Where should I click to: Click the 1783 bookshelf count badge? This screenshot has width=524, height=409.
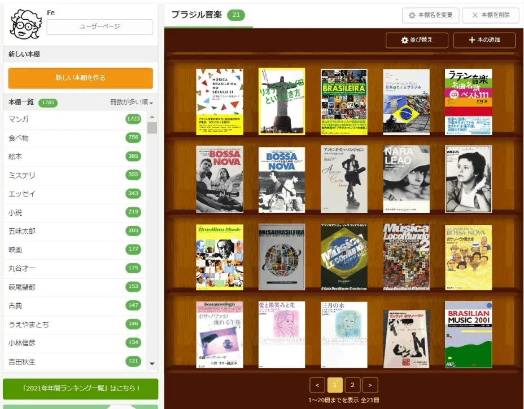point(48,103)
